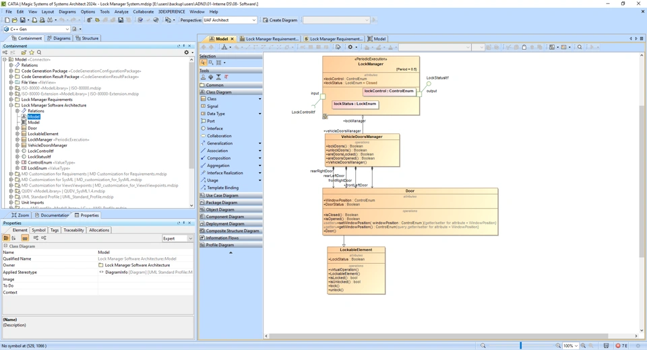Open the Diagrams menu
The height and width of the screenshot is (350, 647).
[x=67, y=11]
